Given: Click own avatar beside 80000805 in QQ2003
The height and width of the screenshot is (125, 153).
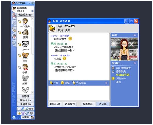Looking at the screenshot, I should point(14,9).
